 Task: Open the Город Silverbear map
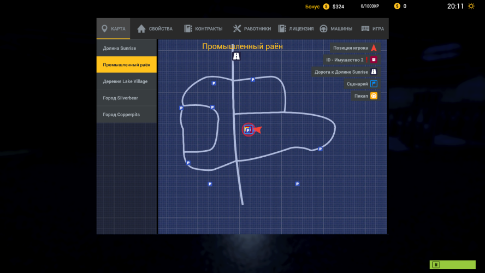click(x=126, y=98)
